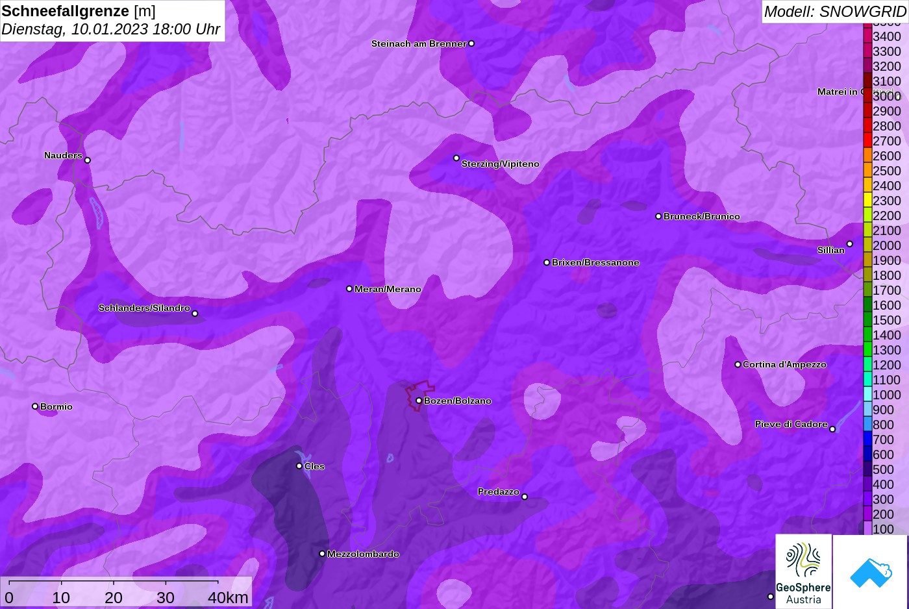This screenshot has width=909, height=609.
Task: Click the Cles map marker
Action: (x=299, y=466)
